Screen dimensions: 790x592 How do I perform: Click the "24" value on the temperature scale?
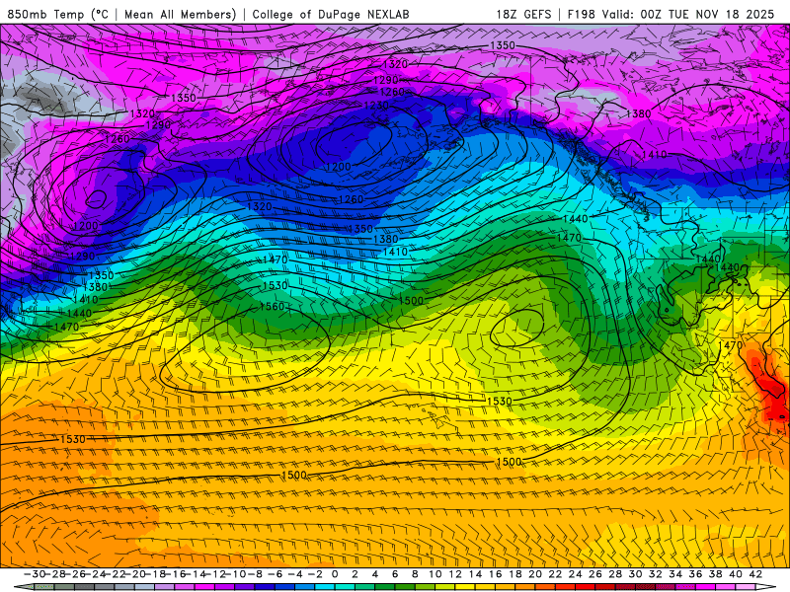click(575, 574)
